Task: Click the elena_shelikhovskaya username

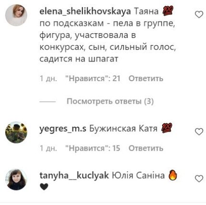Action: pos(85,12)
